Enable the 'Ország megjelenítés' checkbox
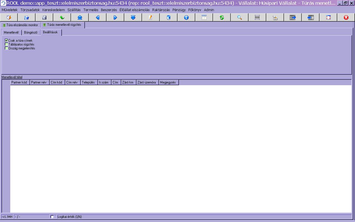The width and height of the screenshot is (355, 222). (7, 48)
